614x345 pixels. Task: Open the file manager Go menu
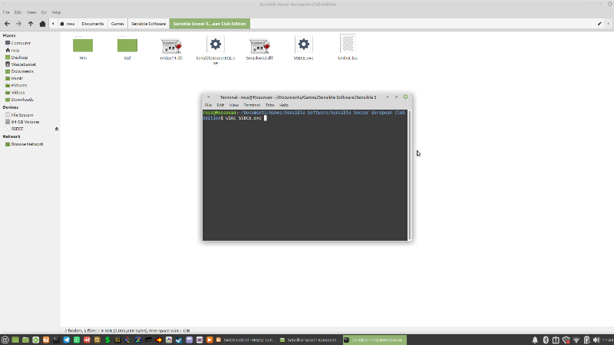(x=44, y=12)
